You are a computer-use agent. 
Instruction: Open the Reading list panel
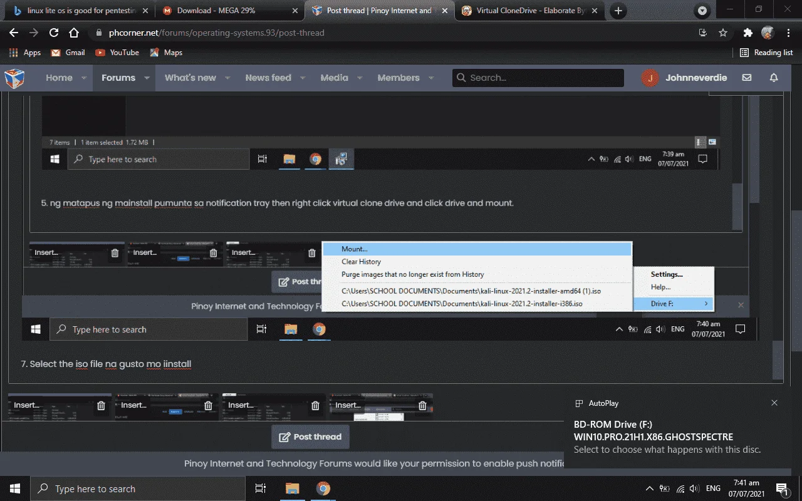click(766, 53)
